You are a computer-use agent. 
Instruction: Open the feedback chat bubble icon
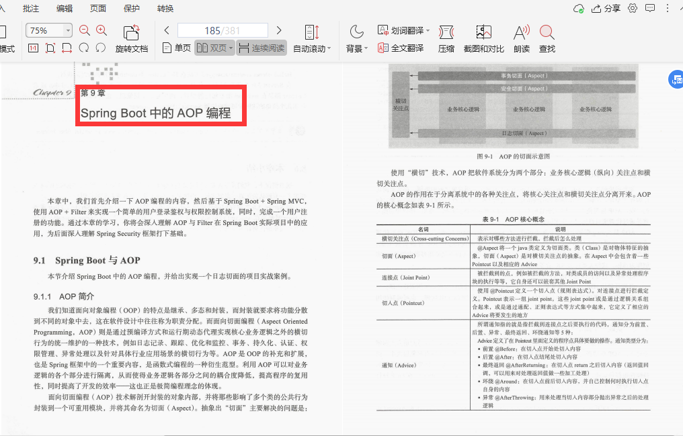coord(650,8)
